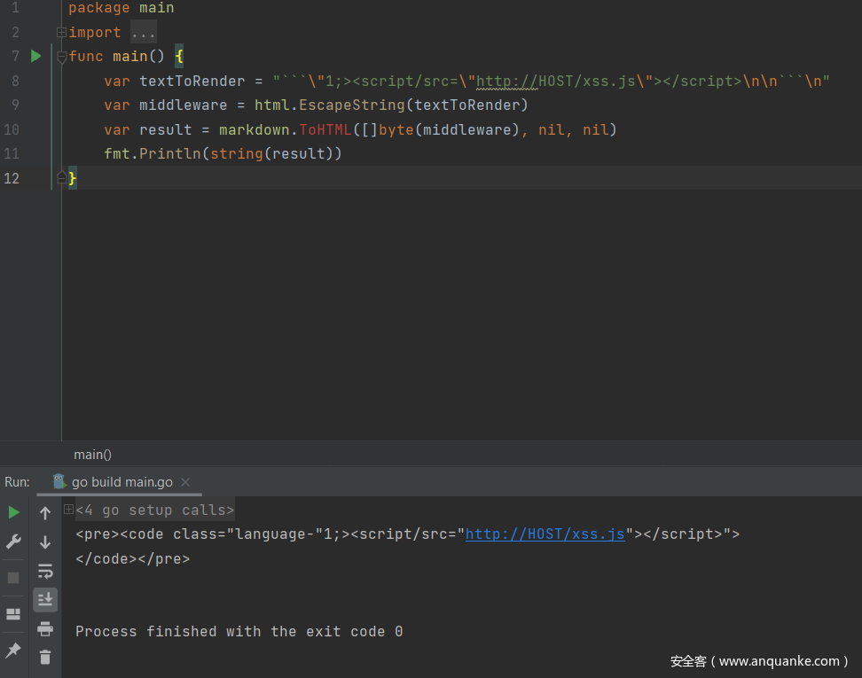Click the Process finished exit code message
The image size is (862, 678).
[239, 631]
